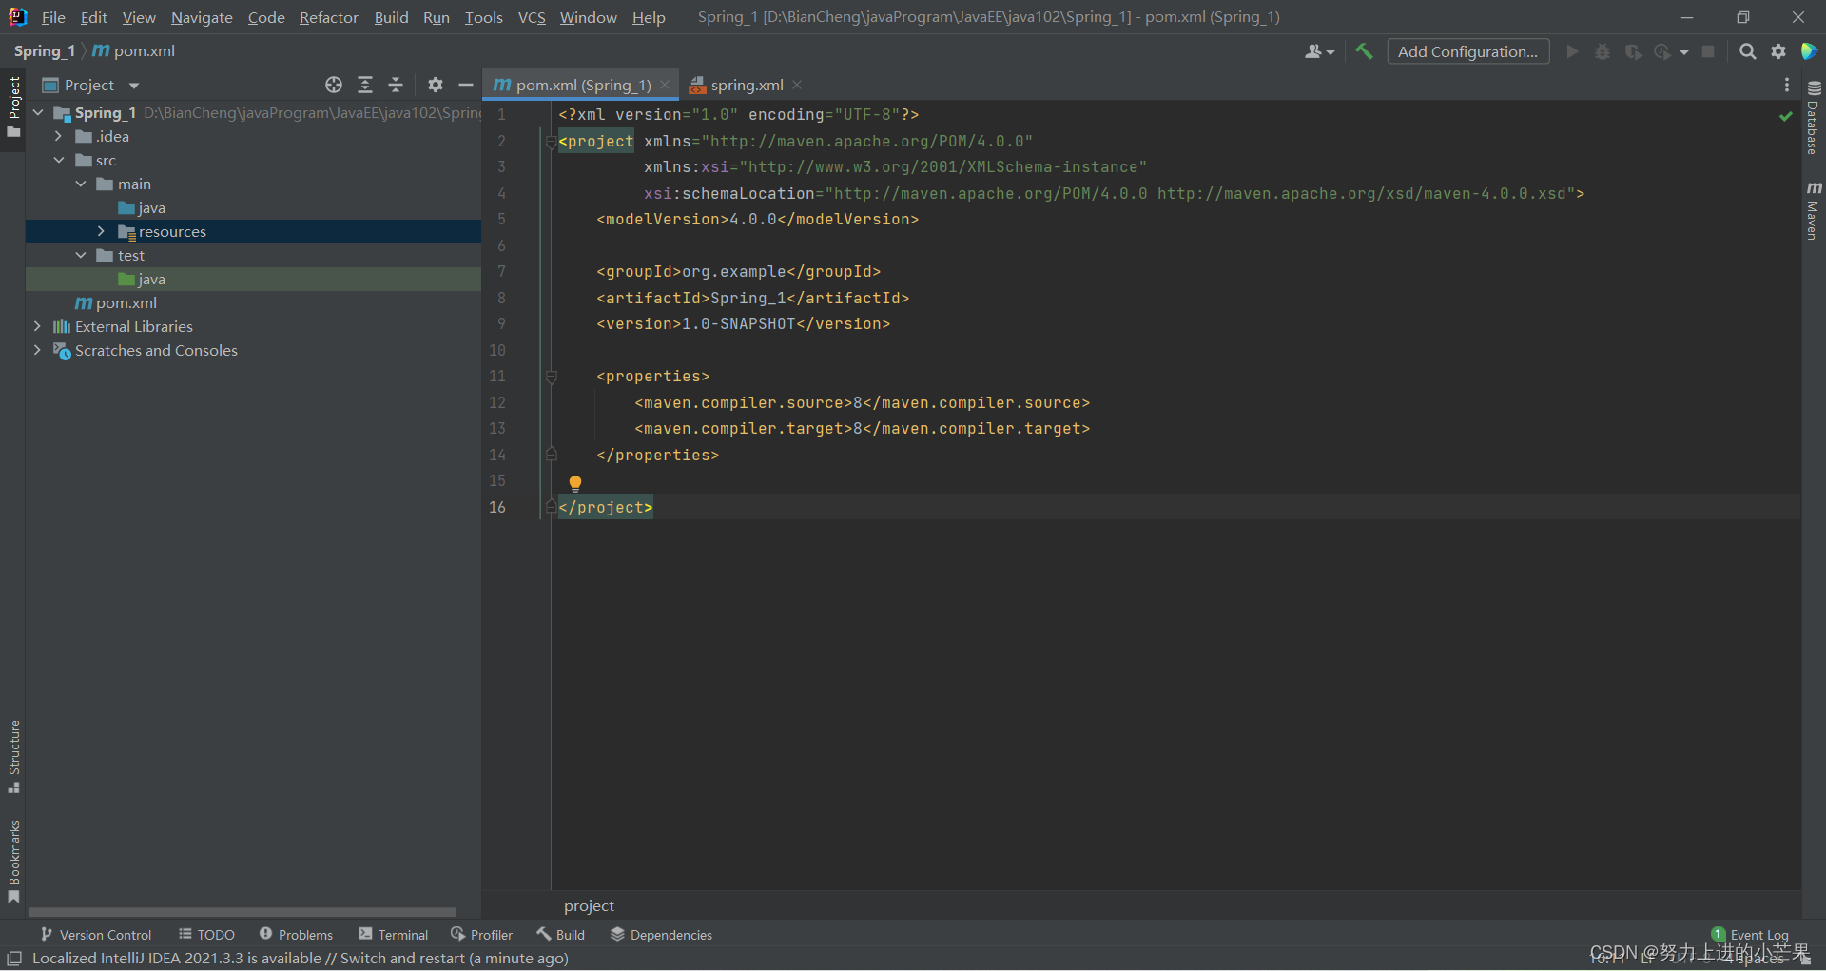Expand Scratches and Consoles node

pyautogui.click(x=38, y=350)
